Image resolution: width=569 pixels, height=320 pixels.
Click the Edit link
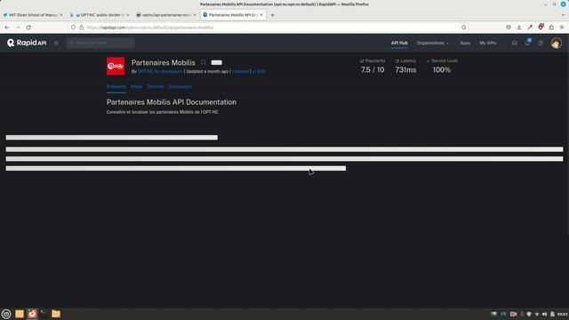259,71
